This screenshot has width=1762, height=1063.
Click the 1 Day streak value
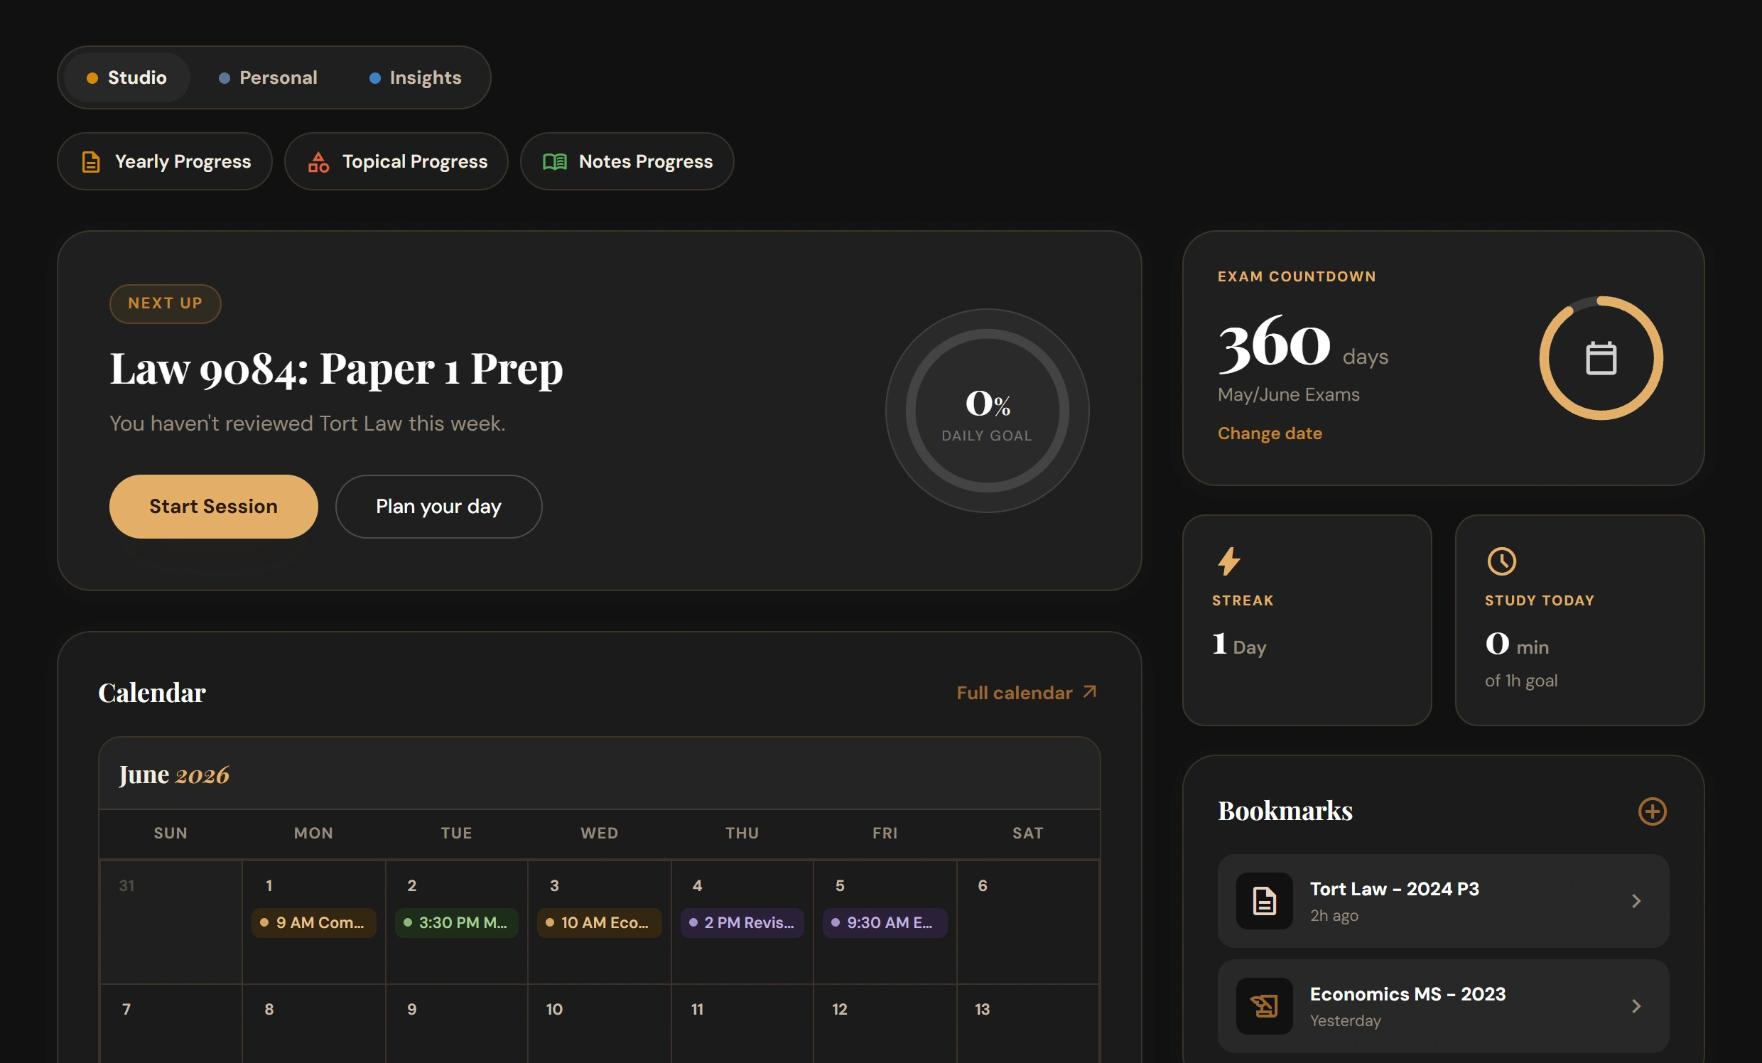(x=1238, y=644)
